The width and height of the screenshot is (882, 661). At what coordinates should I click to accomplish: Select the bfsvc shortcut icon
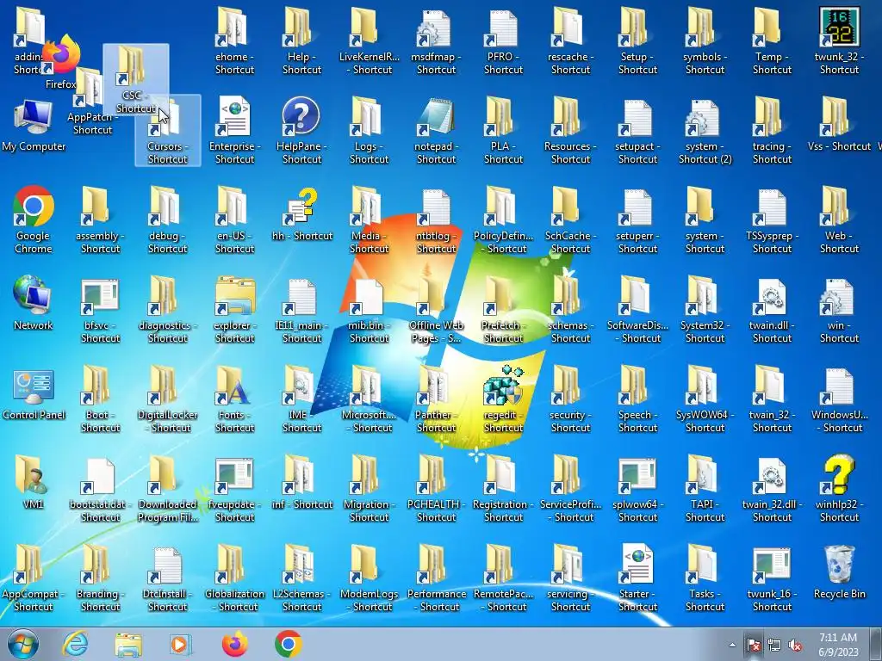(100, 309)
